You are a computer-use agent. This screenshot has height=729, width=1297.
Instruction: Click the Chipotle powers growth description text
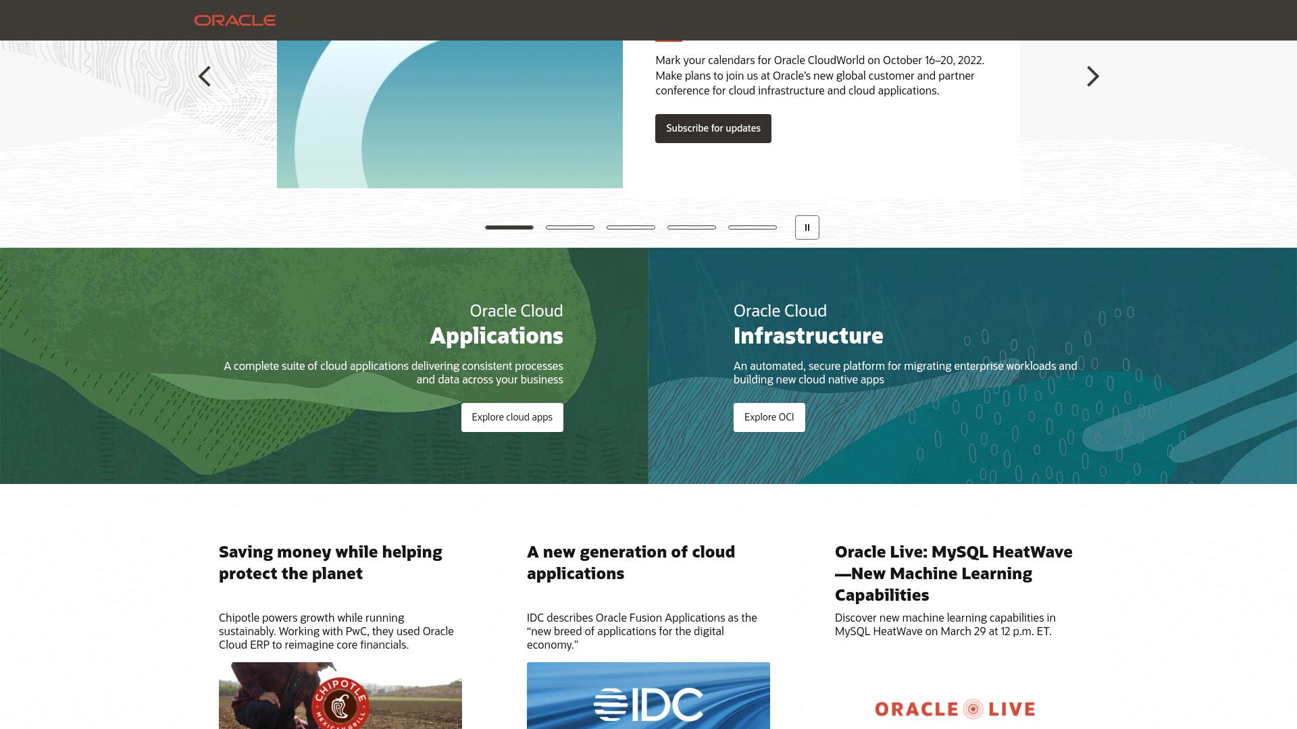coord(336,631)
